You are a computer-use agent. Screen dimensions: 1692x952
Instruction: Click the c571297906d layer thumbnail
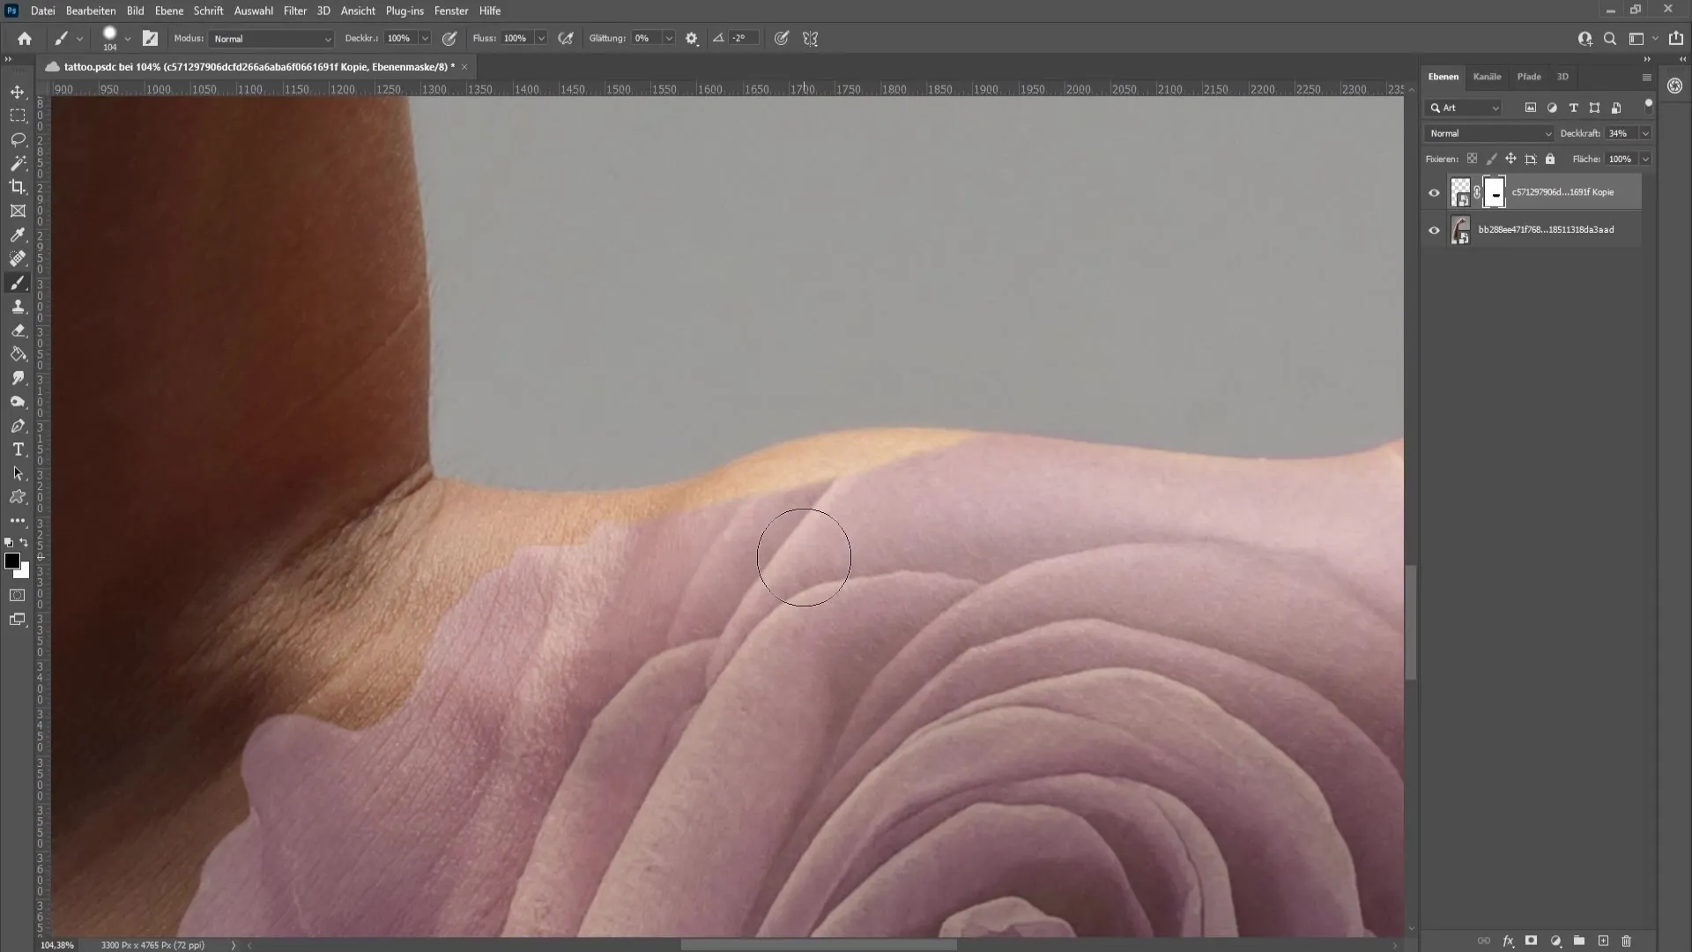(x=1459, y=192)
